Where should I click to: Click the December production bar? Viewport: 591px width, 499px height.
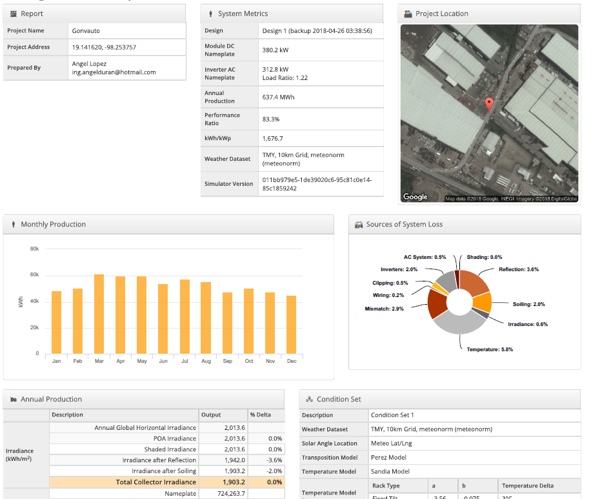(292, 324)
